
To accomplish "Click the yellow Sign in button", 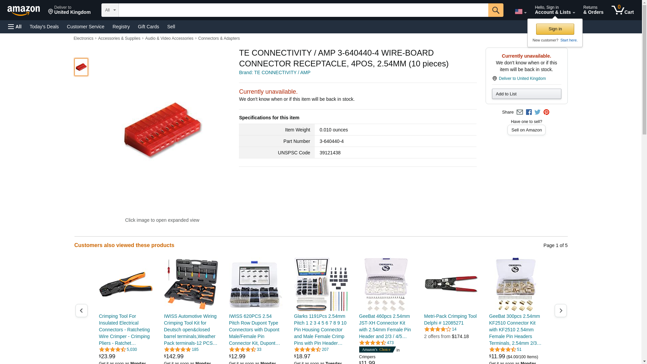I will coord(555,29).
